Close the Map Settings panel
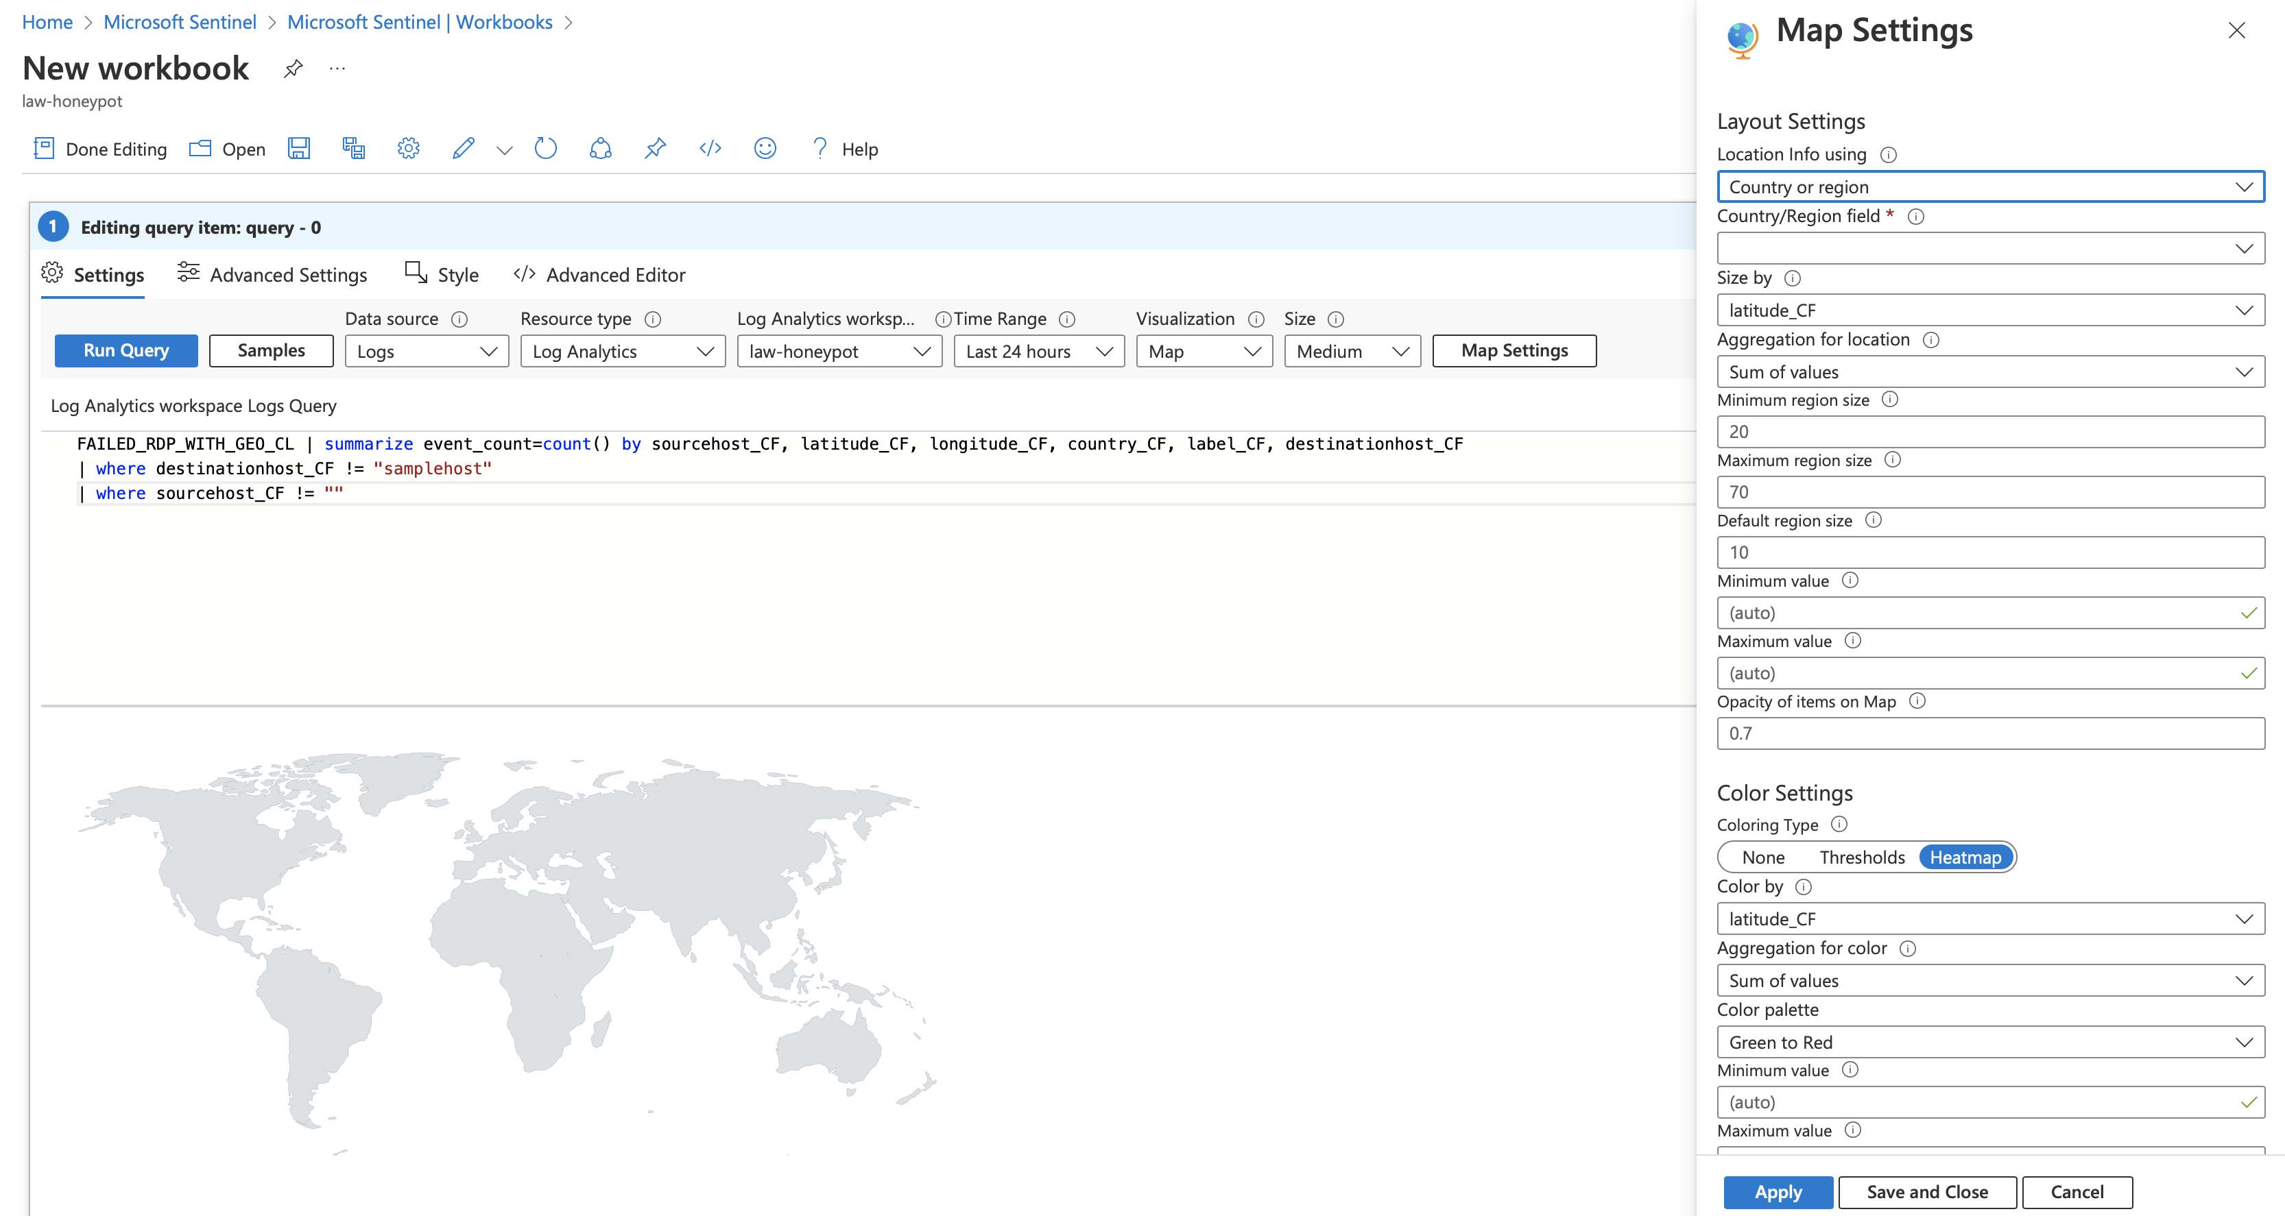 click(x=2236, y=30)
